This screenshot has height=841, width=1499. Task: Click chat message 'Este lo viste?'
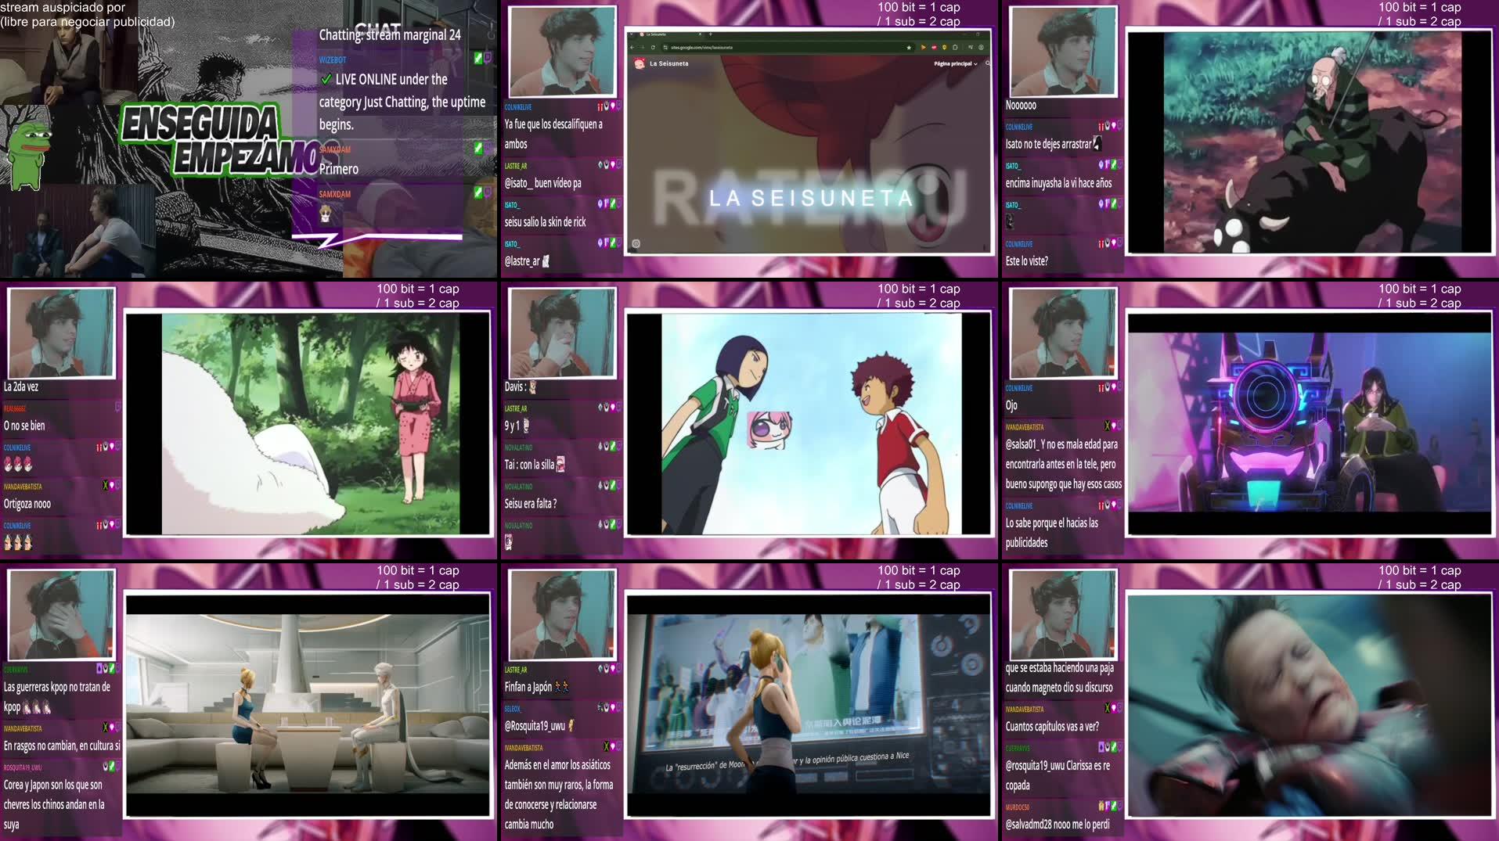1026,261
